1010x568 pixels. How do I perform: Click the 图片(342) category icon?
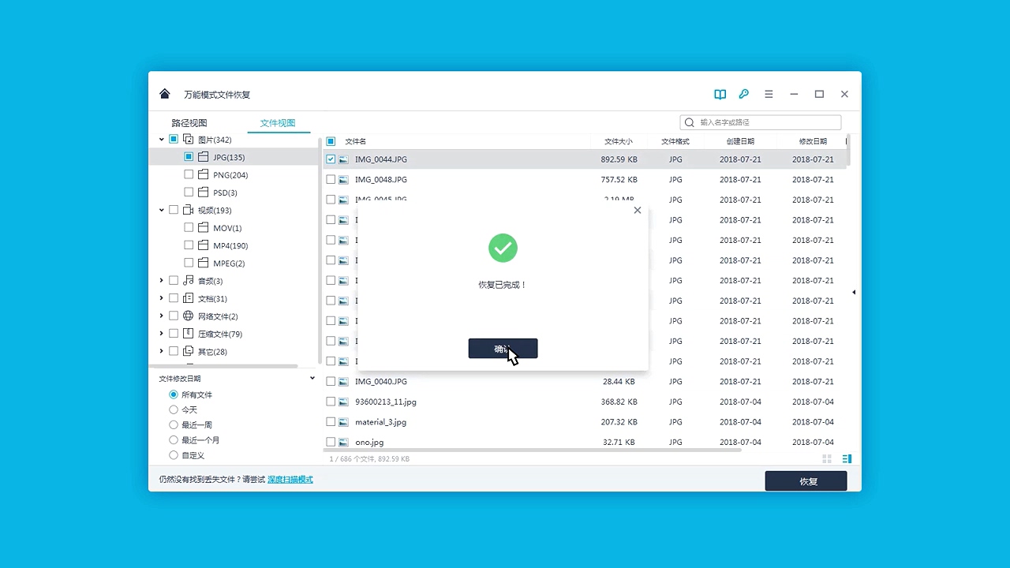click(x=189, y=140)
